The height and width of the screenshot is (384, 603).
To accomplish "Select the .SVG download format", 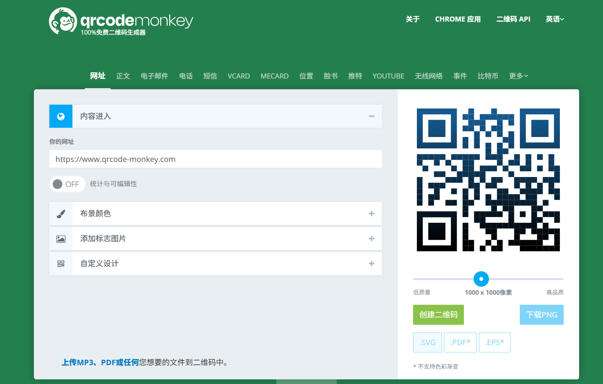I will click(427, 342).
